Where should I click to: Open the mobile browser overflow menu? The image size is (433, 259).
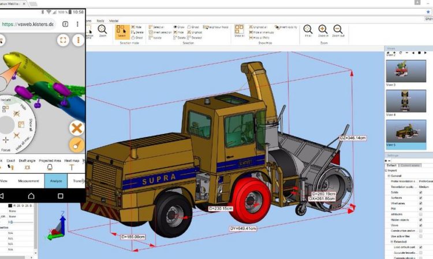77,24
